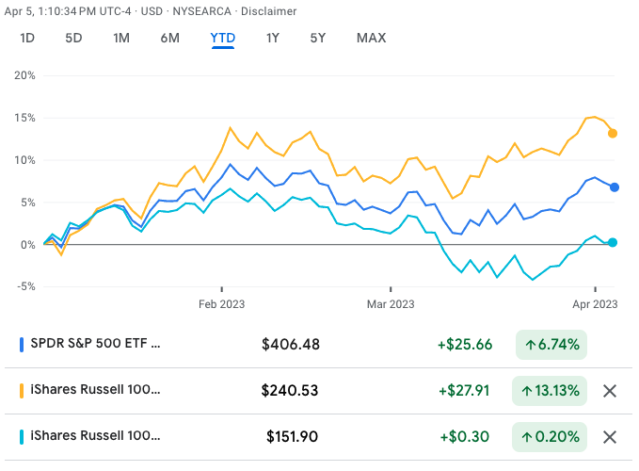Click the orange endpoint dot on chart
The image size is (639, 471).
(614, 134)
